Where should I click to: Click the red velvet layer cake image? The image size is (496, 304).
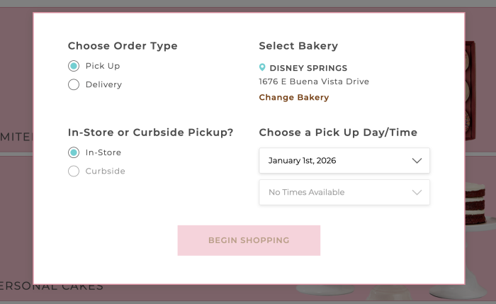pos(480,204)
